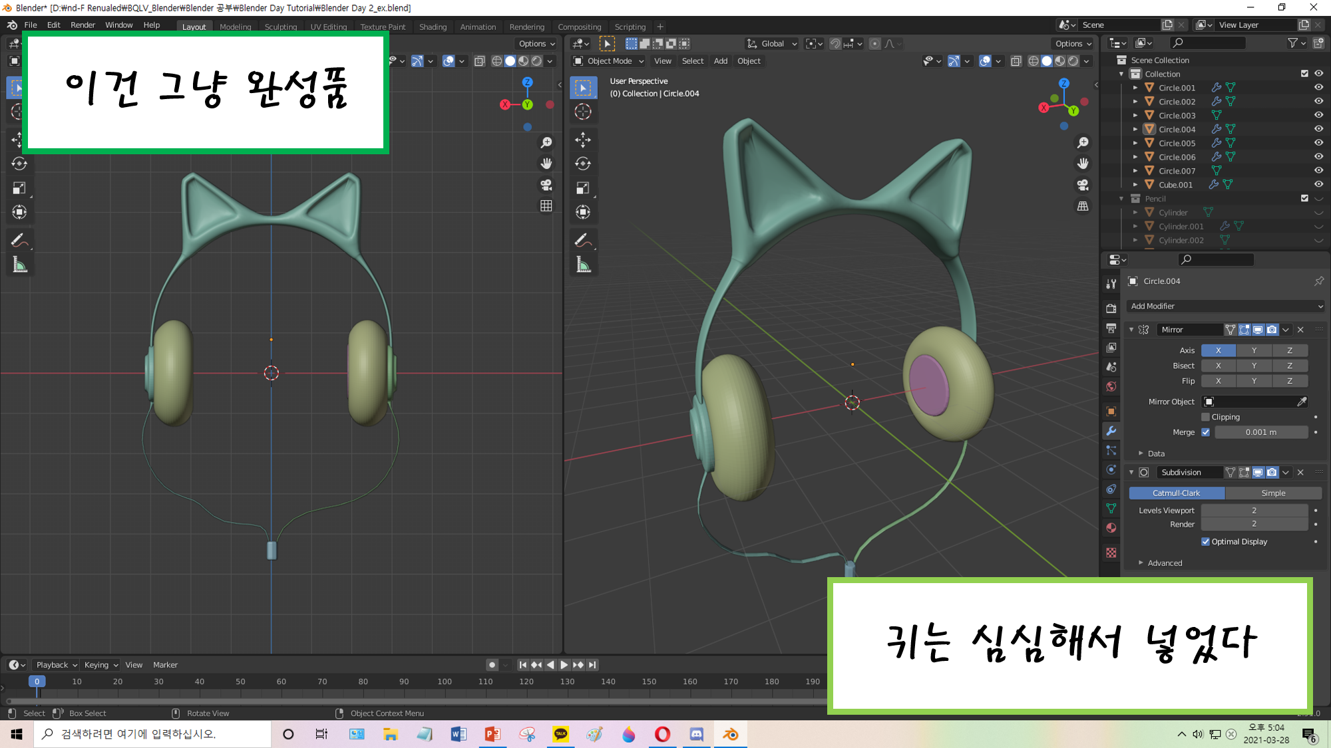Select the Simple subdivision type
Image resolution: width=1331 pixels, height=748 pixels.
(x=1272, y=493)
